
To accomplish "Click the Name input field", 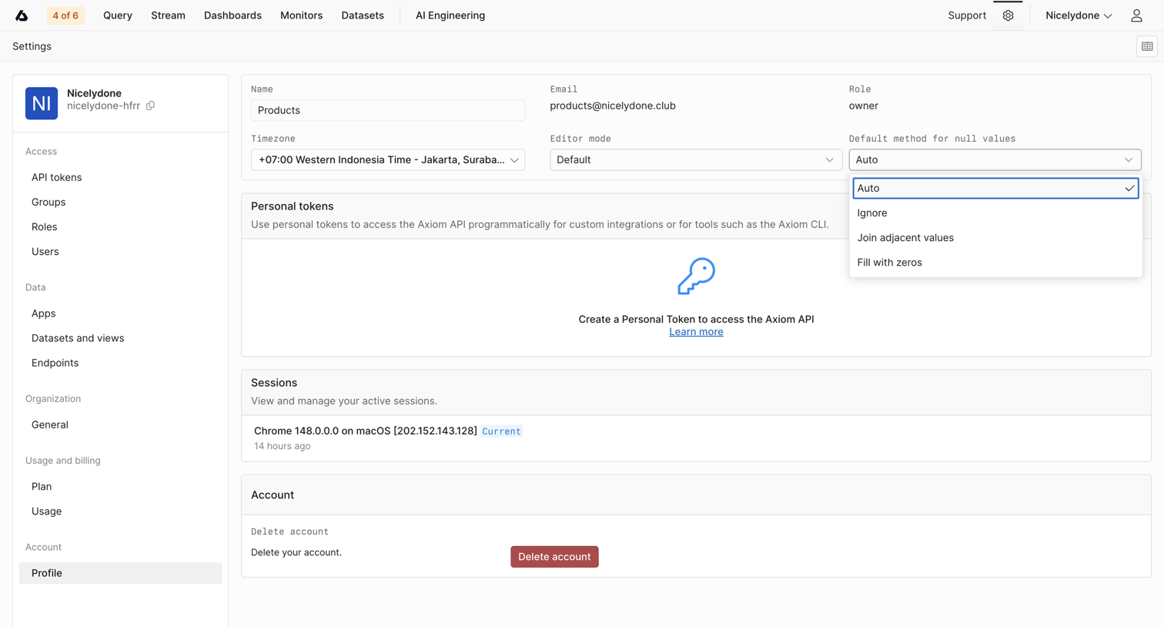I will tap(388, 110).
